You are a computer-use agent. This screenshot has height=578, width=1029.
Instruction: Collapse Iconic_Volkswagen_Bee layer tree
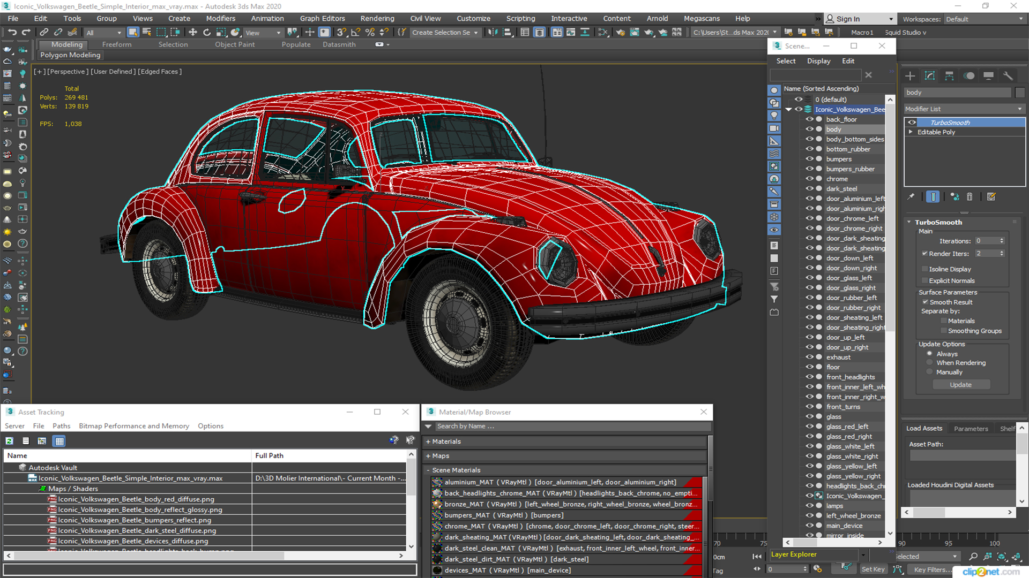(789, 110)
